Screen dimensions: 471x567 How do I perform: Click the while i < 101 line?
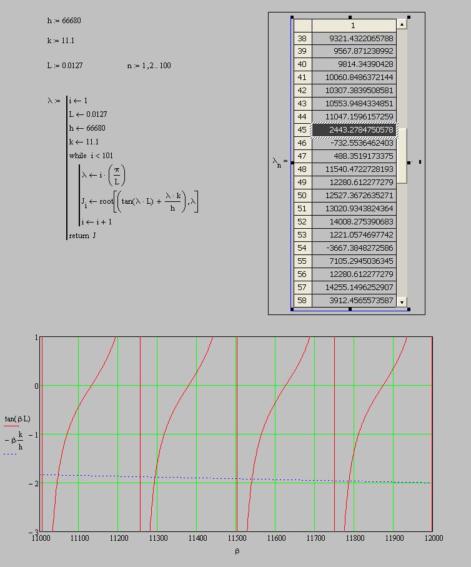click(91, 156)
